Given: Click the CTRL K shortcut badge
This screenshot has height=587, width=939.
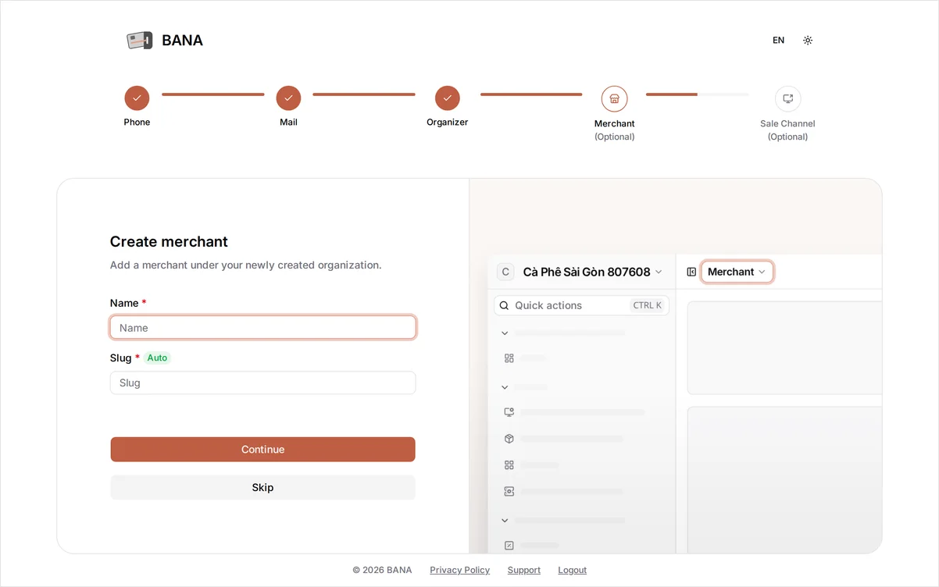Looking at the screenshot, I should click(648, 305).
